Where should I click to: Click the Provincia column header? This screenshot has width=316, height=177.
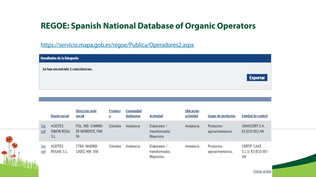(114, 113)
